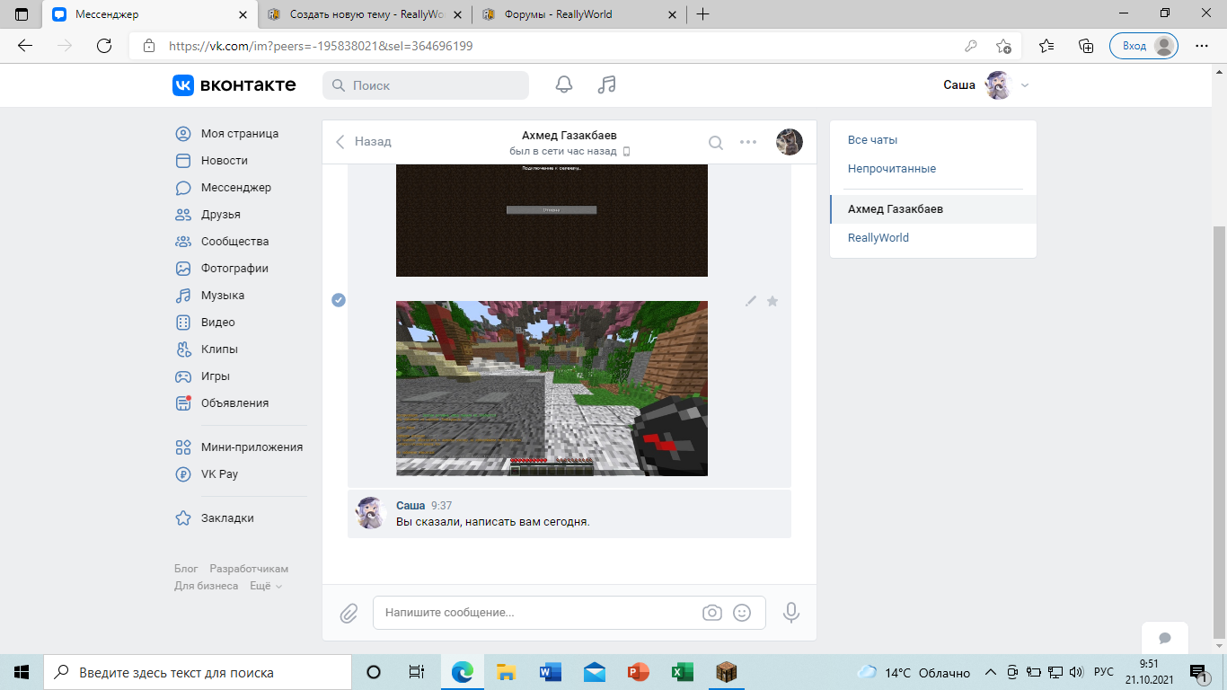This screenshot has height=690, width=1227.
Task: Open Word from the taskbar
Action: point(551,672)
